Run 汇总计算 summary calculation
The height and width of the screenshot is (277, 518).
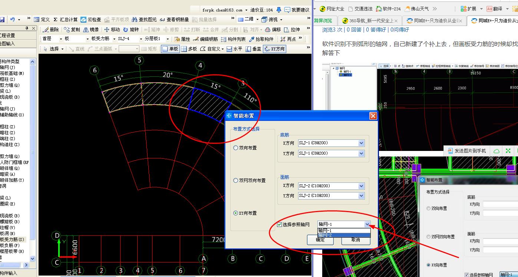click(66, 20)
